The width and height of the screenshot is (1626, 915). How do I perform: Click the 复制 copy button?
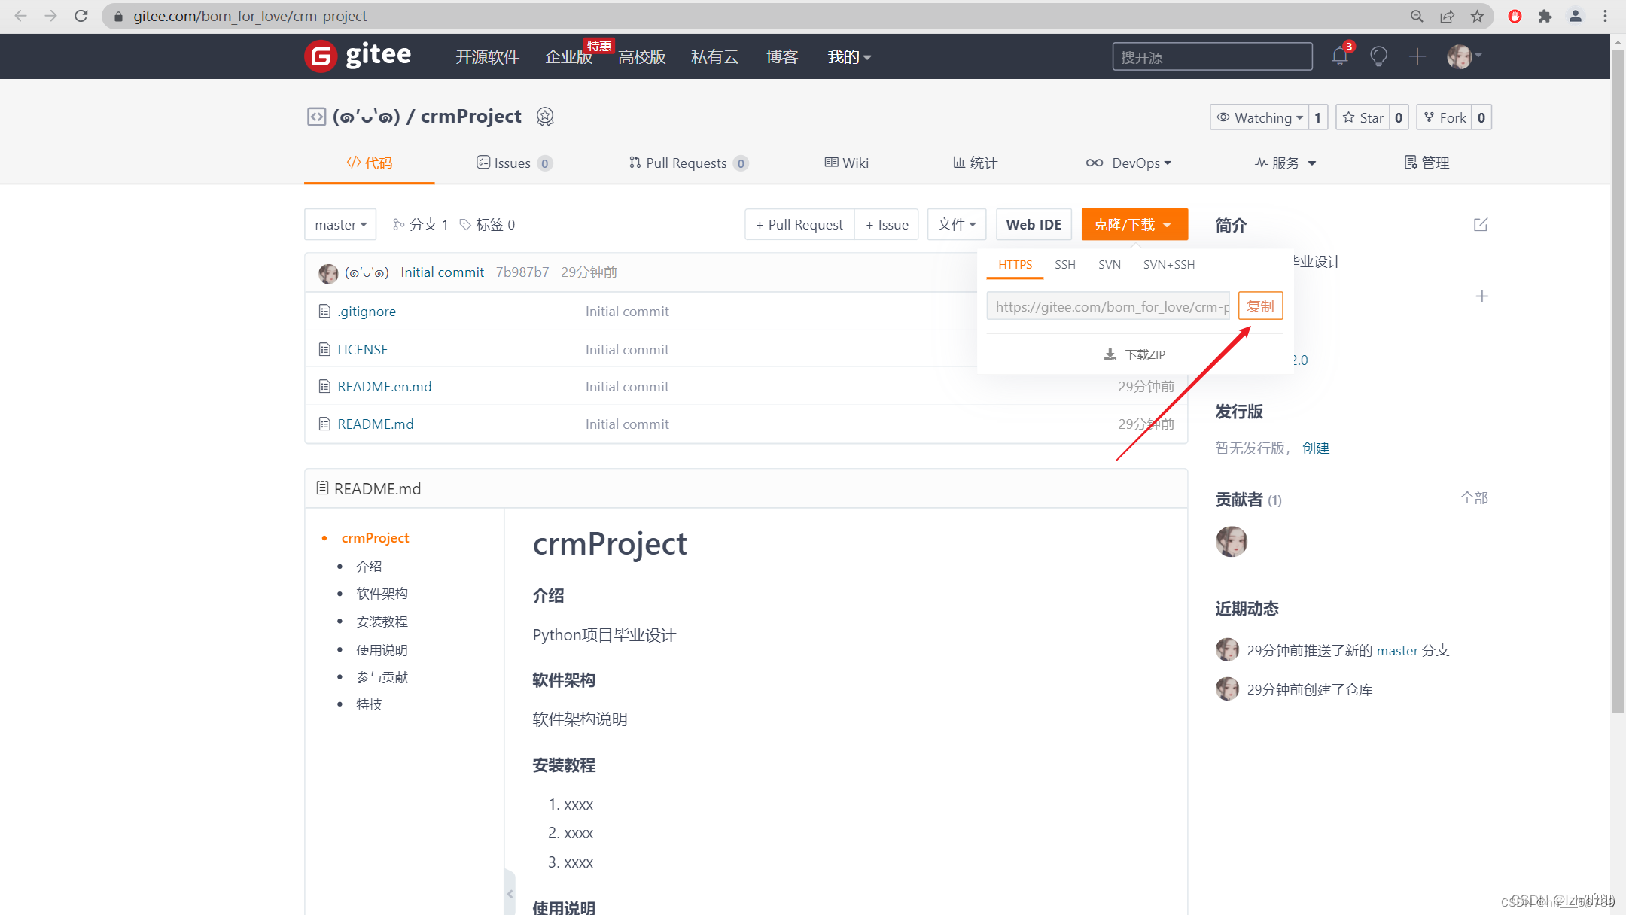(1260, 306)
